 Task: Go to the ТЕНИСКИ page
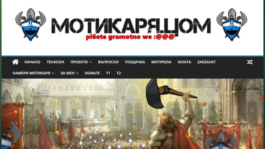55,62
